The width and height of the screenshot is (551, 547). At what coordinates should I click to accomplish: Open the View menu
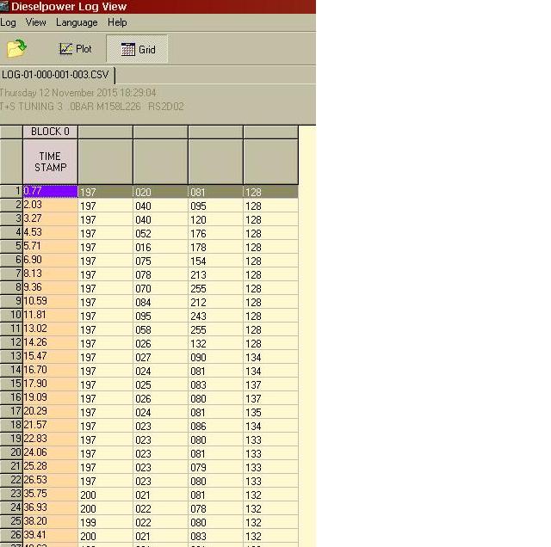click(36, 22)
